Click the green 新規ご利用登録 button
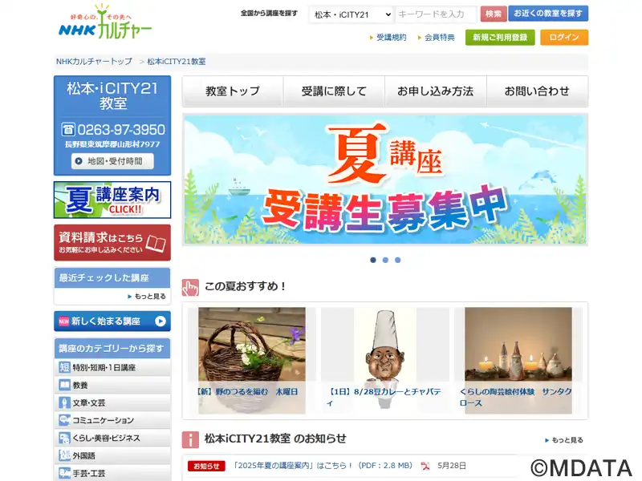642x481 pixels. coord(500,37)
